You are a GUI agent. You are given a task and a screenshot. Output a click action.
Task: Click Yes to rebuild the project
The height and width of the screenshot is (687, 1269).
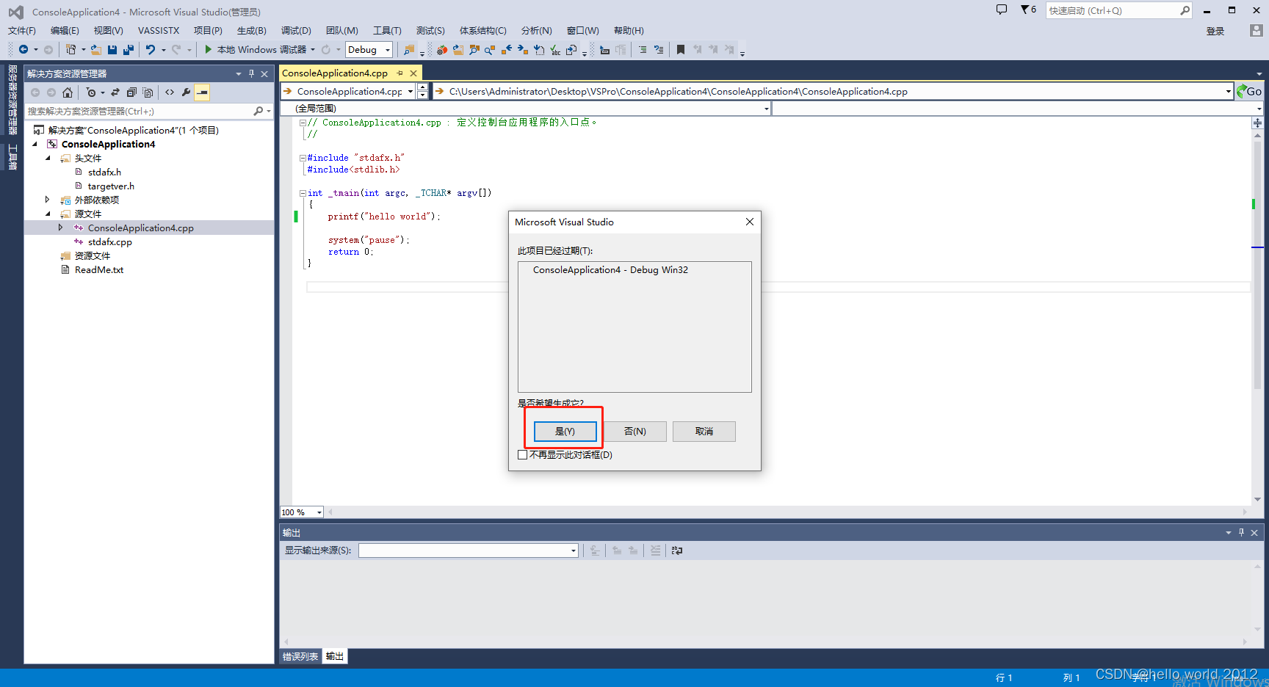tap(565, 432)
